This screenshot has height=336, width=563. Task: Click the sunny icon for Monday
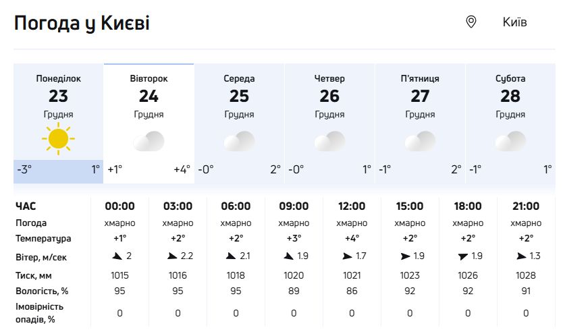58,138
